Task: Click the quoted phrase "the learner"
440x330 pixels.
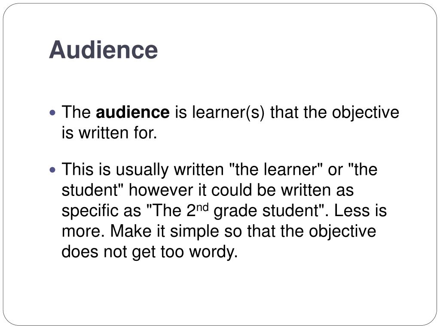Action: pyautogui.click(x=276, y=169)
